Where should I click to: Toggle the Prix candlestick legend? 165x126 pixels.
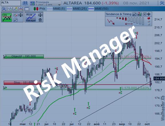pyautogui.click(x=39, y=9)
